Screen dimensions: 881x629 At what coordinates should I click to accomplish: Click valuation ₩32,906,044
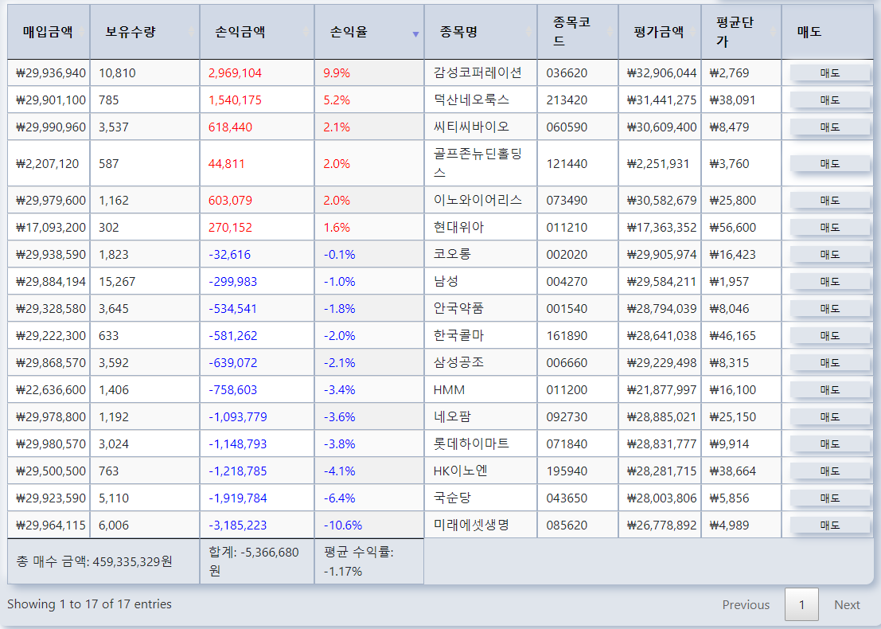(661, 73)
